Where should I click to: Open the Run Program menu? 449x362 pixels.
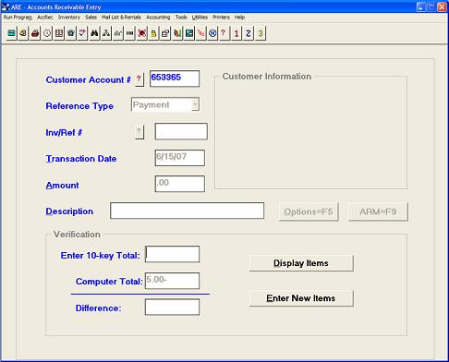[18, 18]
